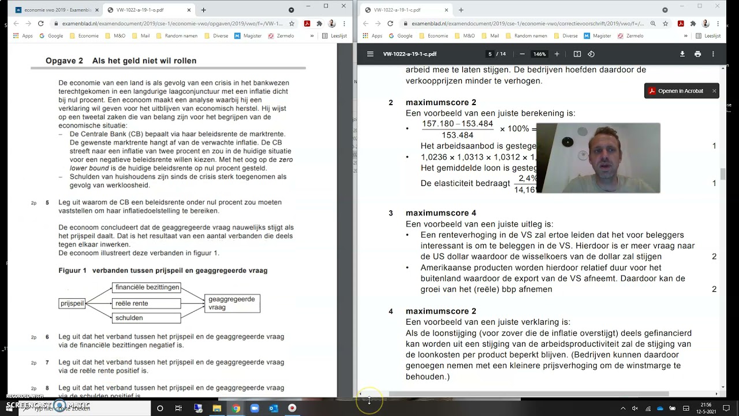Open File Explorer from the taskbar
739x416 pixels.
(217, 408)
